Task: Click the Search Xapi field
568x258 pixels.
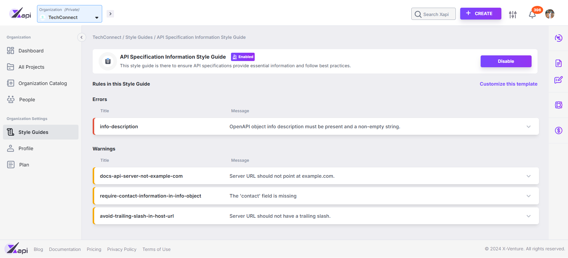Action: point(434,14)
